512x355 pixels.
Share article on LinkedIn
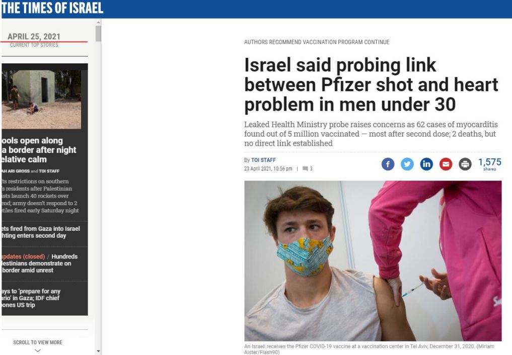pos(426,164)
